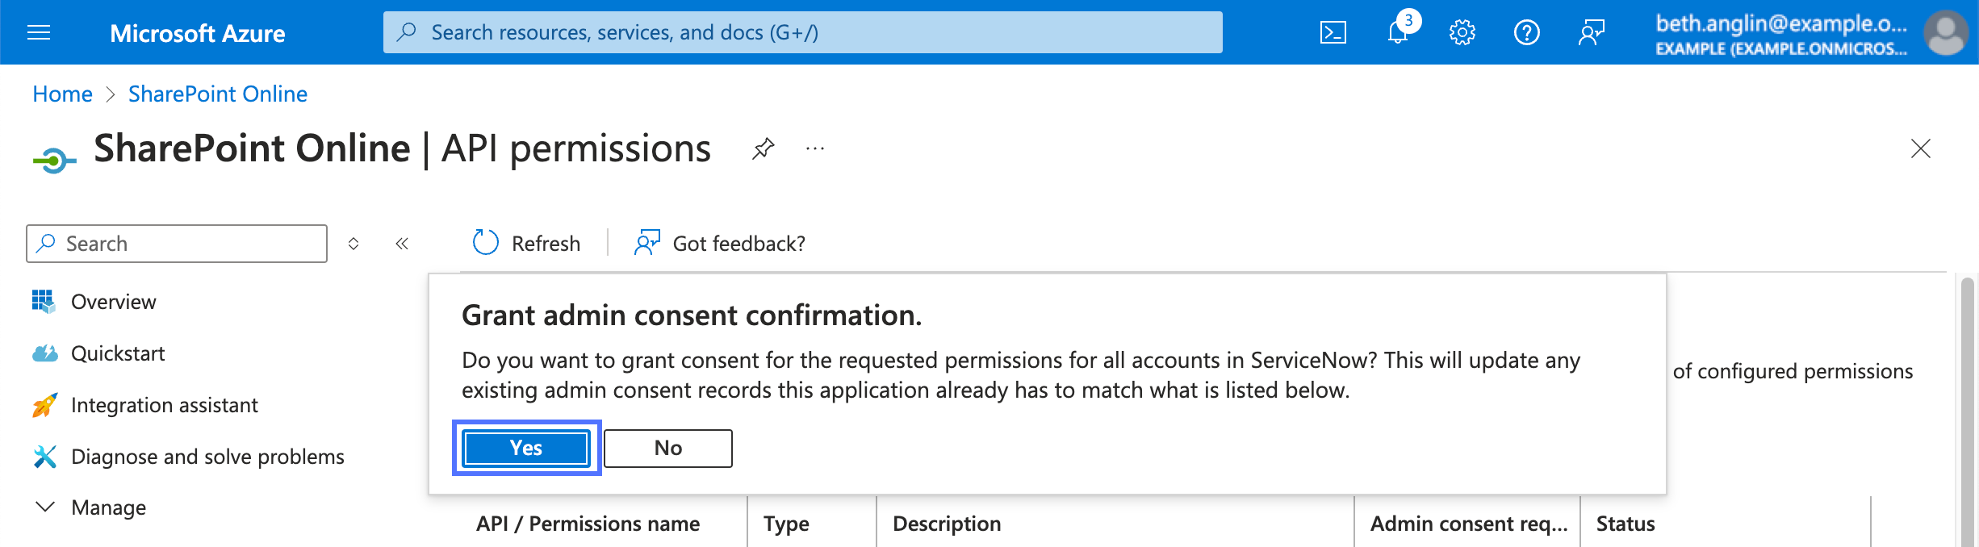Open Quickstart in the sidebar
Image resolution: width=1979 pixels, height=547 pixels.
[x=118, y=353]
